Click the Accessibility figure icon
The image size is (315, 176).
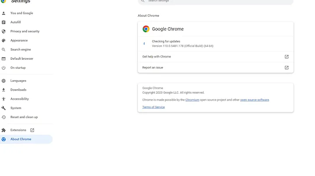[3, 99]
